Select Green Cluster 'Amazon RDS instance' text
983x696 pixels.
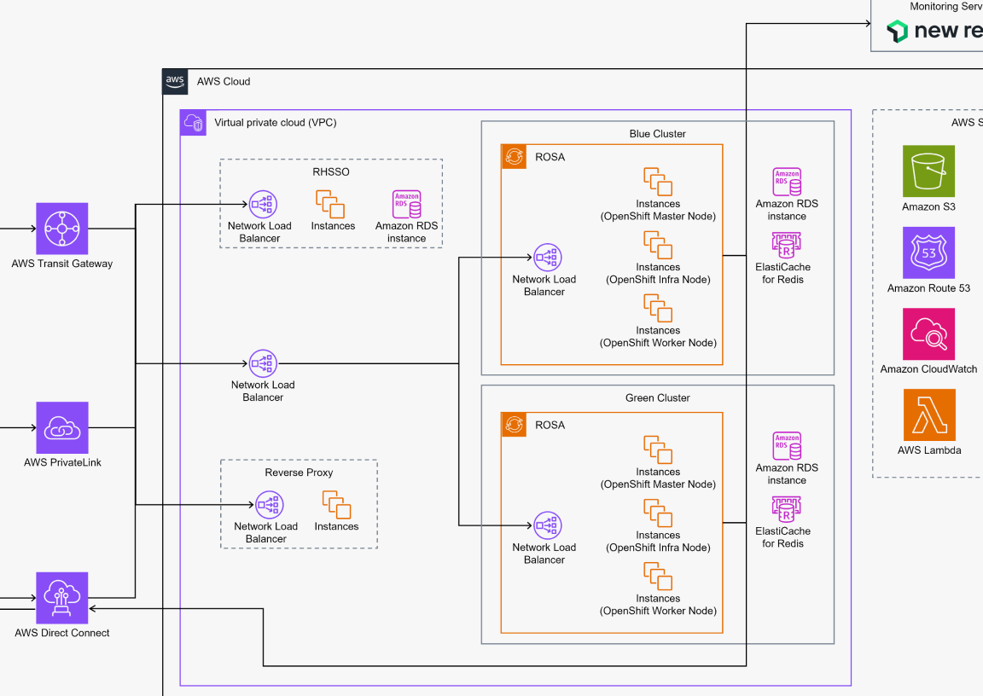pos(787,474)
